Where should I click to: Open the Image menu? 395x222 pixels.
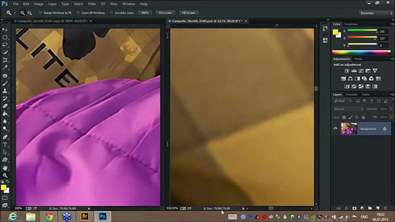(39, 4)
